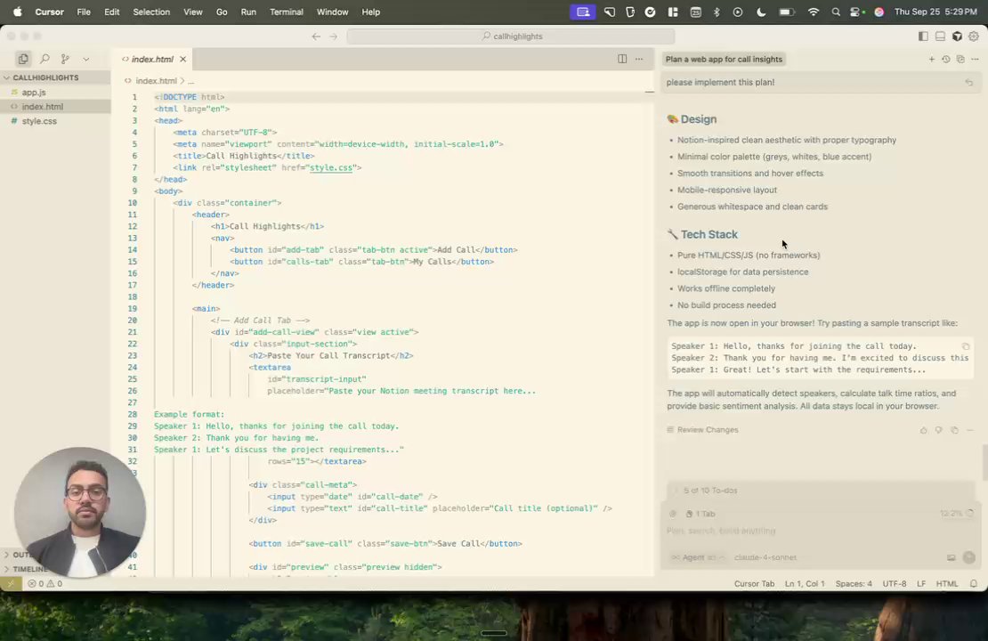Toggle the bottom panel layout icon
The width and height of the screenshot is (988, 641).
[940, 37]
